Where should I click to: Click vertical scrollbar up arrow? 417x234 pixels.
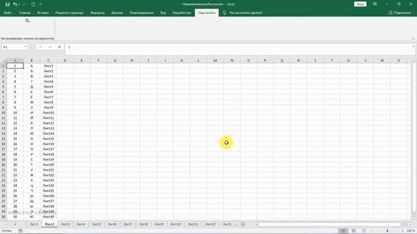(414, 60)
